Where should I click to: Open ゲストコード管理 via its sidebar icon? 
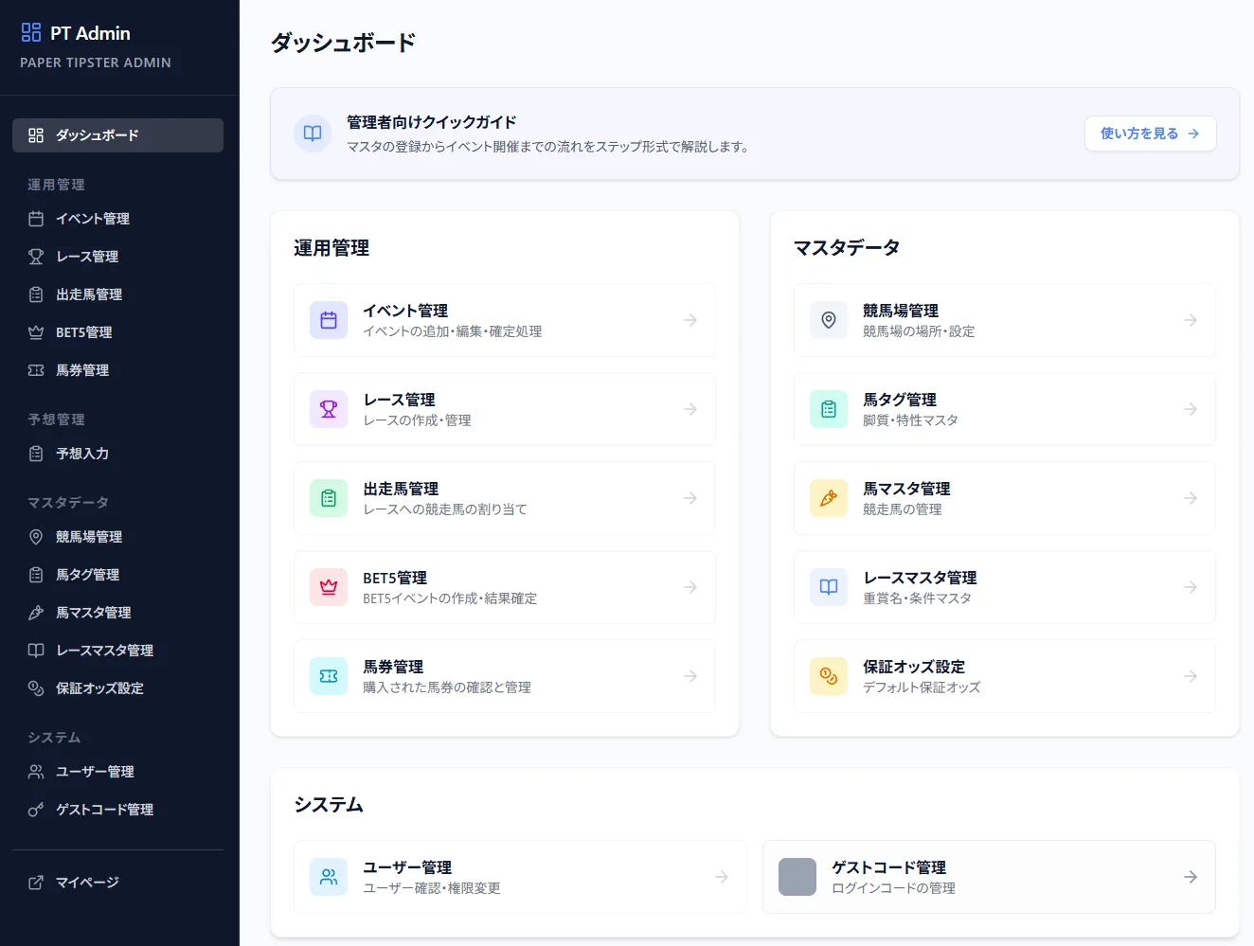[x=35, y=810]
